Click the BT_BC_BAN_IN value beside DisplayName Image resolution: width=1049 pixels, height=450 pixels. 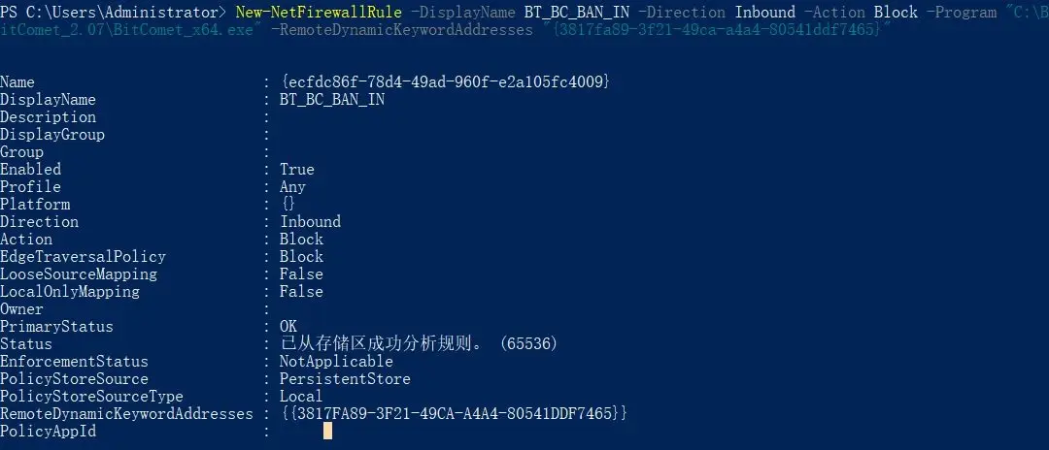click(332, 100)
